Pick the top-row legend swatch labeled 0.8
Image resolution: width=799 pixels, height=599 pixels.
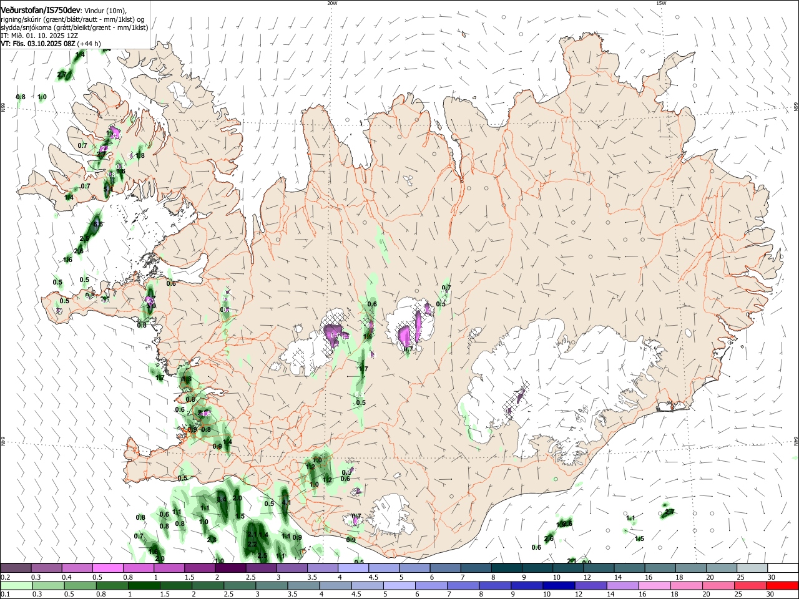coord(139,568)
